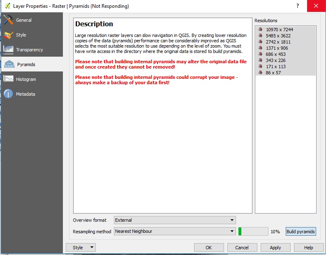The width and height of the screenshot is (326, 255).
Task: Click the pyramid icon beside 2742 x 1811
Action: click(260, 42)
